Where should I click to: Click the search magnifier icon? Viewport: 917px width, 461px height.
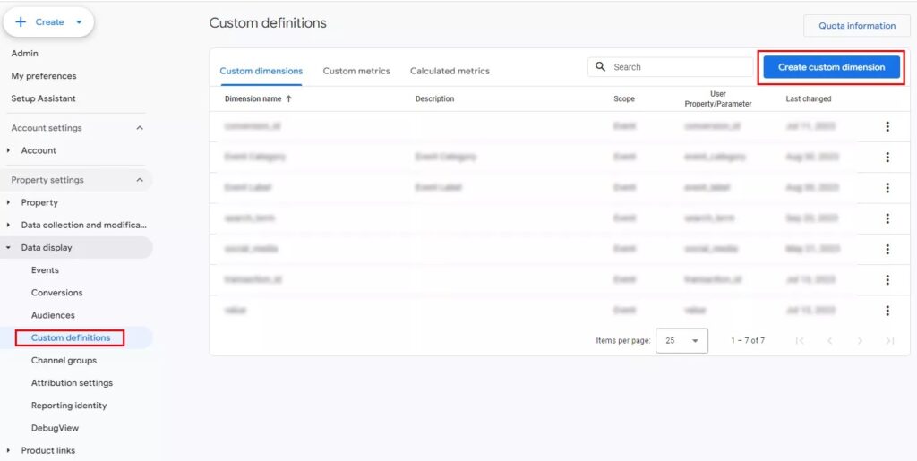click(600, 67)
